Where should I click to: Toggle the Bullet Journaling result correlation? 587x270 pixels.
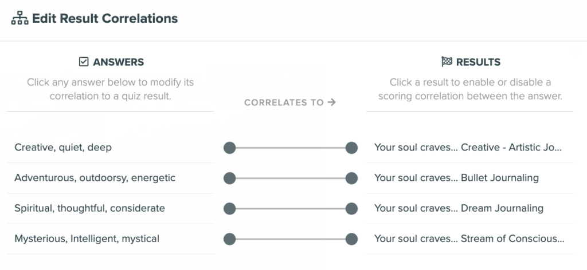point(470,178)
